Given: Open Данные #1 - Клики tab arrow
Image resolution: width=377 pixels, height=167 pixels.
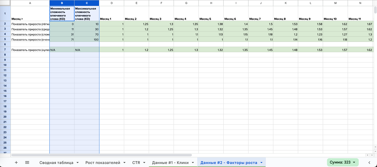Looking at the screenshot, I should pos(193,163).
